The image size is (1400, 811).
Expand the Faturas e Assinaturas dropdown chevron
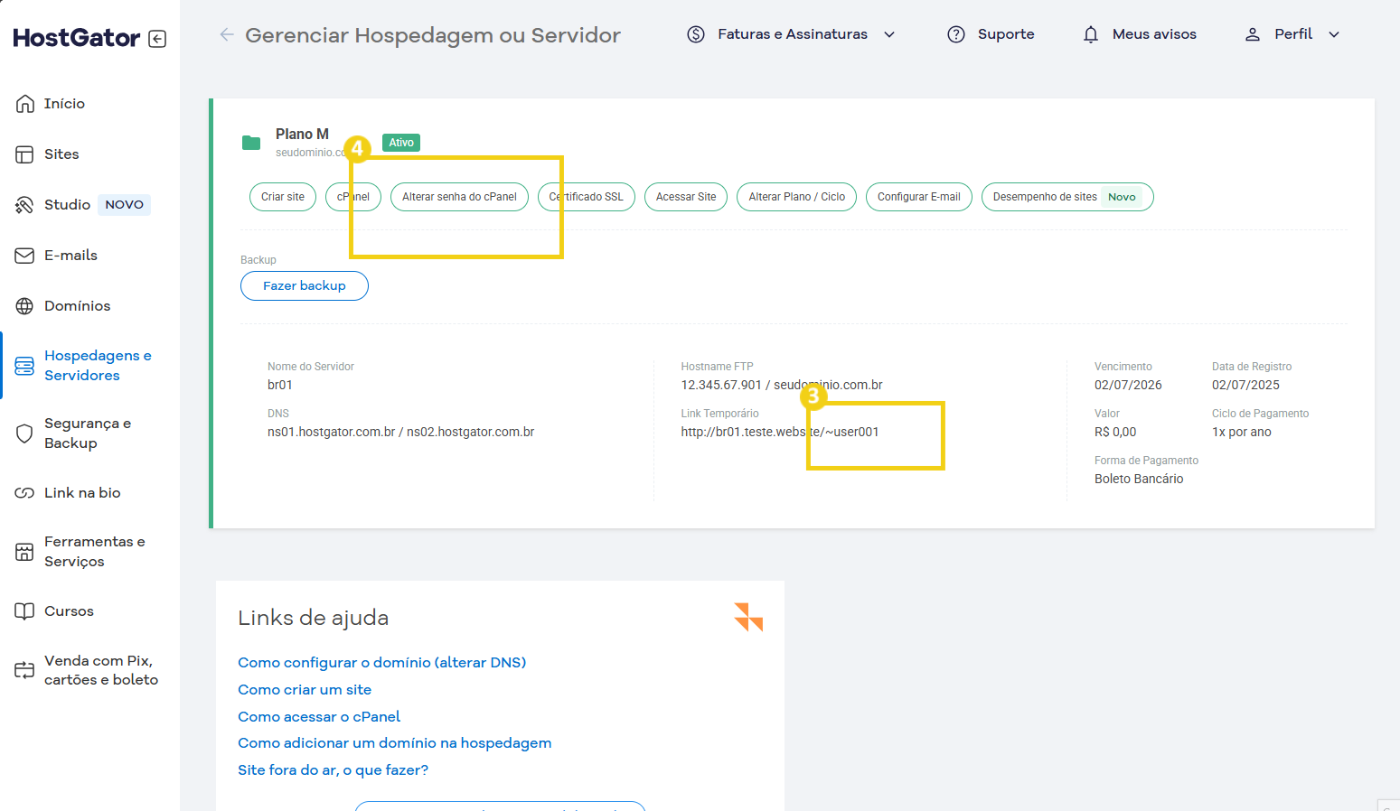tap(889, 34)
